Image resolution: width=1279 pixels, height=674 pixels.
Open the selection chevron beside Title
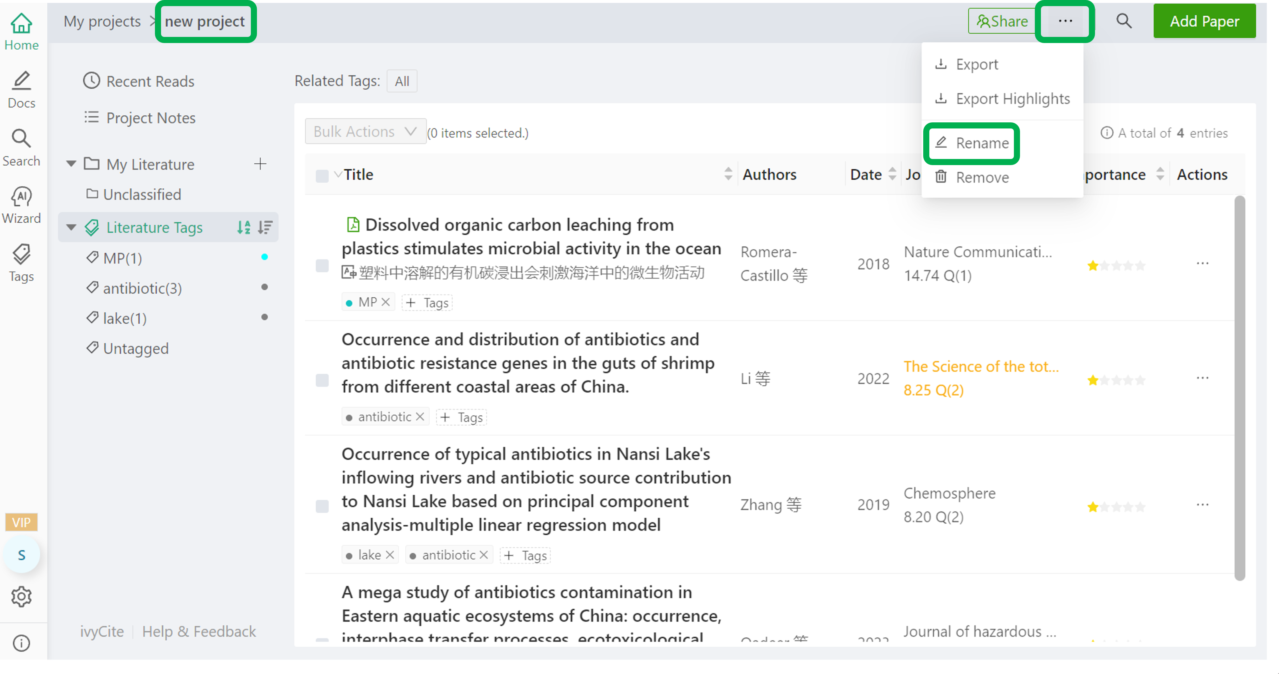click(x=337, y=174)
